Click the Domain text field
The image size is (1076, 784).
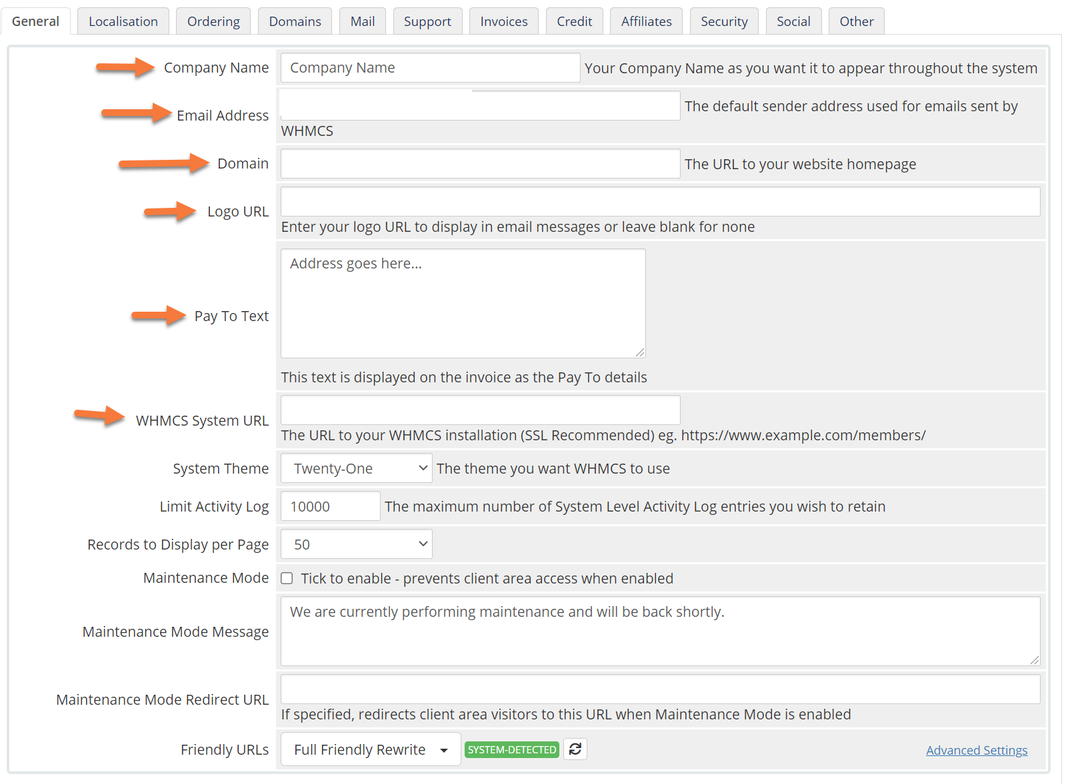point(480,164)
